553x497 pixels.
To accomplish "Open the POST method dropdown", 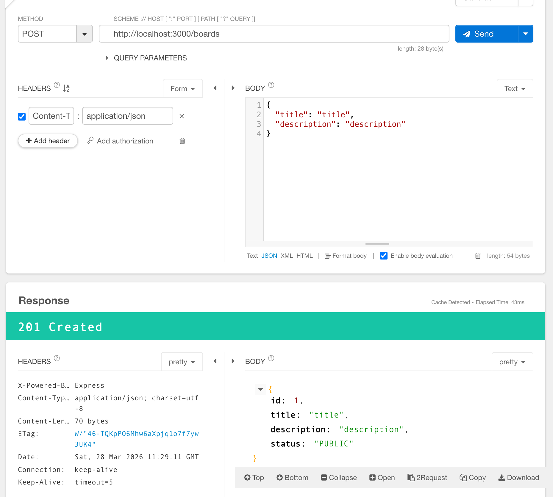I will (x=85, y=34).
